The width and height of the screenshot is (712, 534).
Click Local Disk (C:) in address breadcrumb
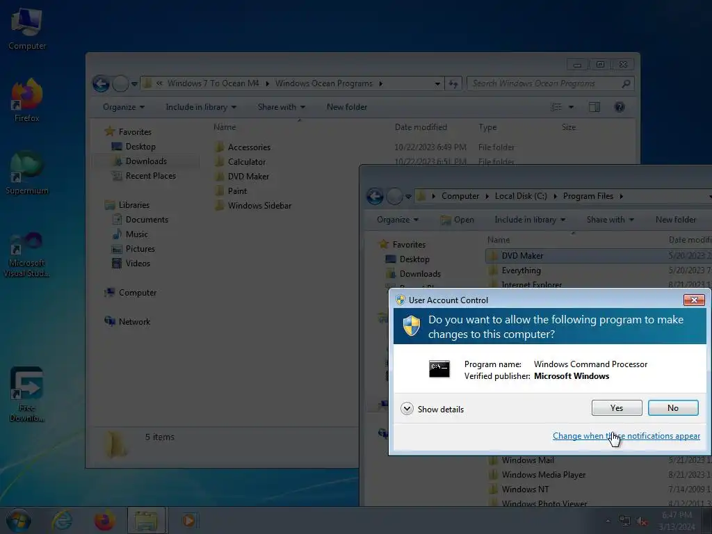tap(521, 196)
